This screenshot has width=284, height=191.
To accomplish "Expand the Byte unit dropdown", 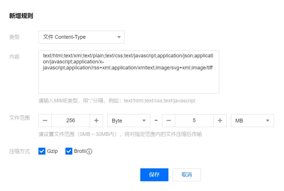I will [x=128, y=121].
